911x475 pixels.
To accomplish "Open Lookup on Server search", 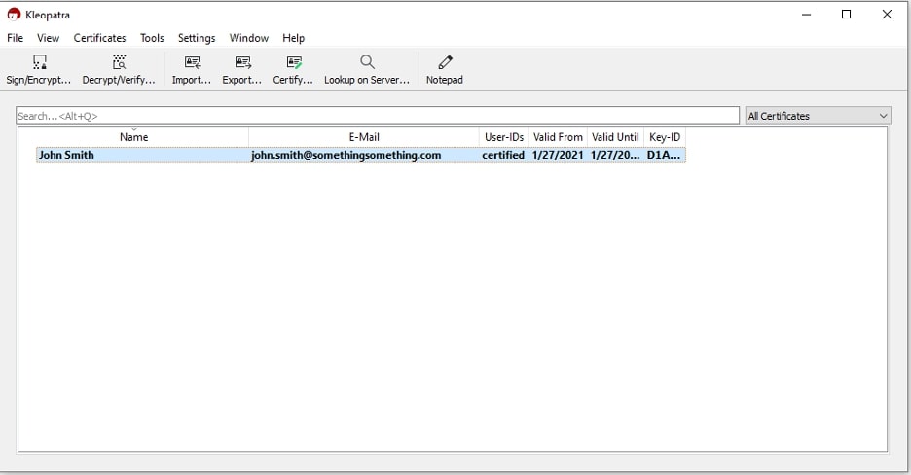I will (367, 70).
